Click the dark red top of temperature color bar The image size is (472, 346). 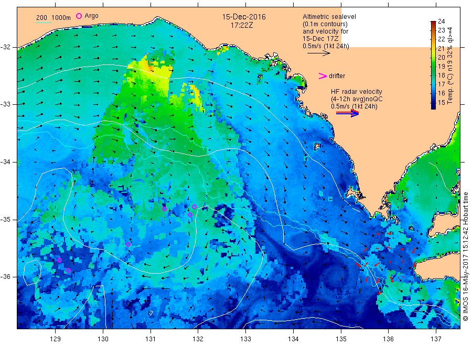[x=433, y=23]
